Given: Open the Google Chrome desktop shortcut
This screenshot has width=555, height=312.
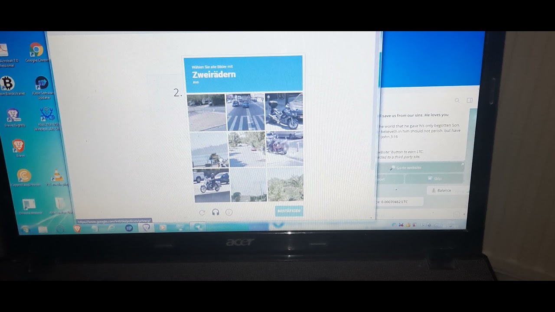Looking at the screenshot, I should [36, 52].
